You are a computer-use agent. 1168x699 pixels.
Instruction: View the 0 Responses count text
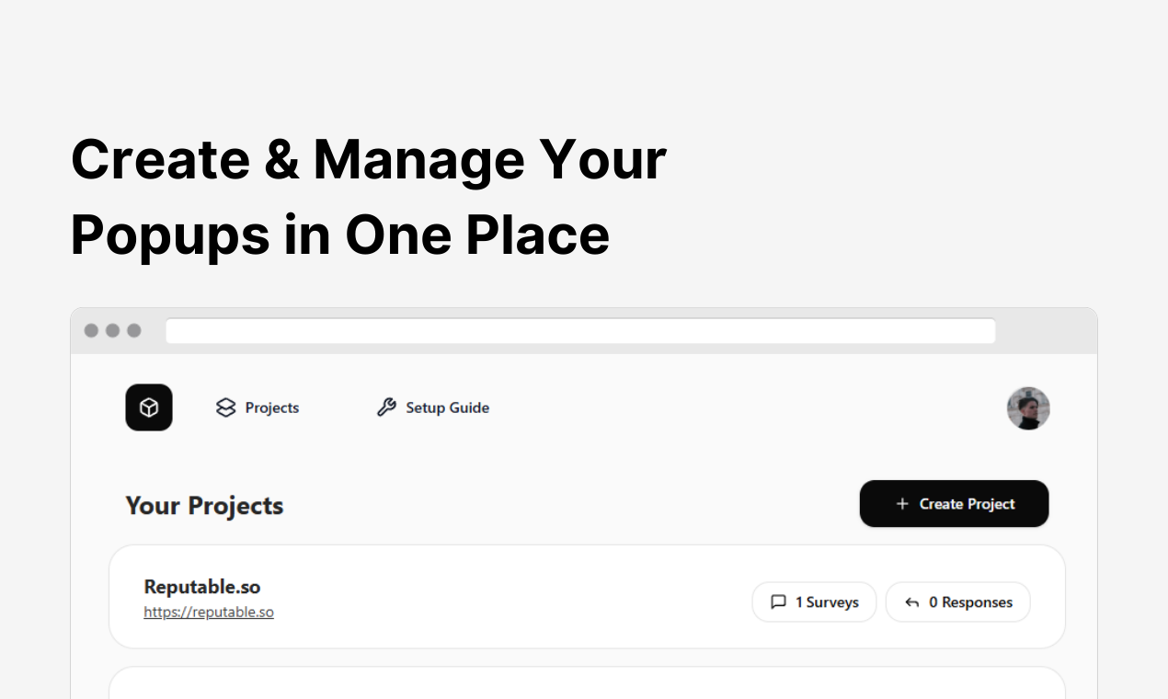click(x=970, y=602)
